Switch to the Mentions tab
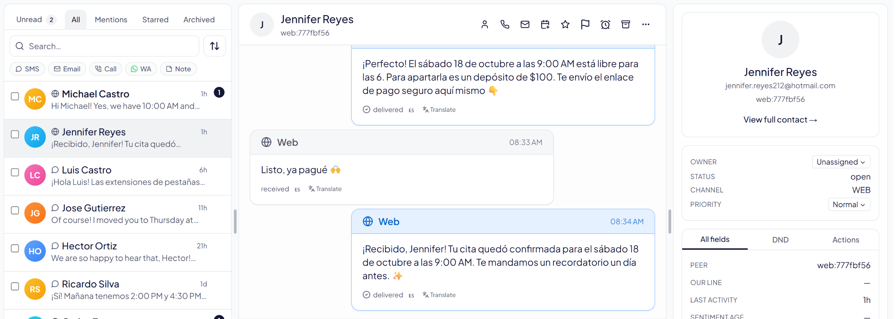This screenshot has width=896, height=319. pyautogui.click(x=111, y=20)
